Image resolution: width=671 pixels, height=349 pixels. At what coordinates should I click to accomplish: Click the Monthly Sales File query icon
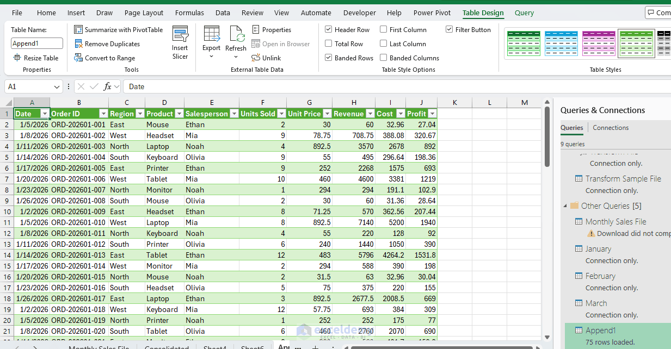579,222
